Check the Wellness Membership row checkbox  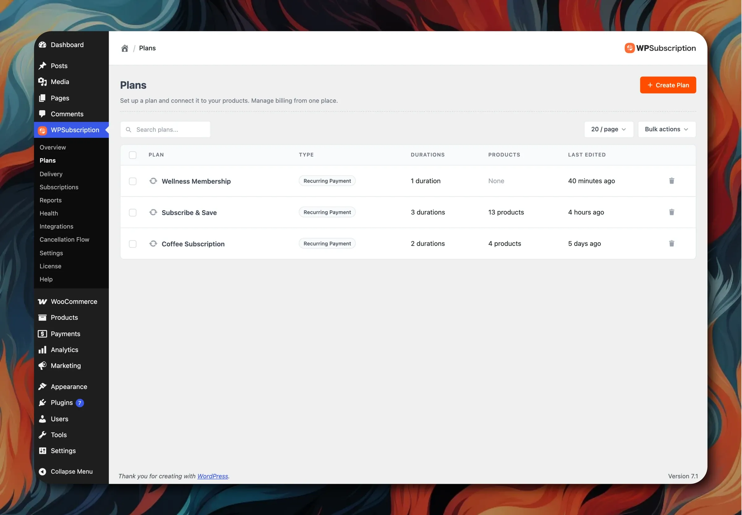133,181
